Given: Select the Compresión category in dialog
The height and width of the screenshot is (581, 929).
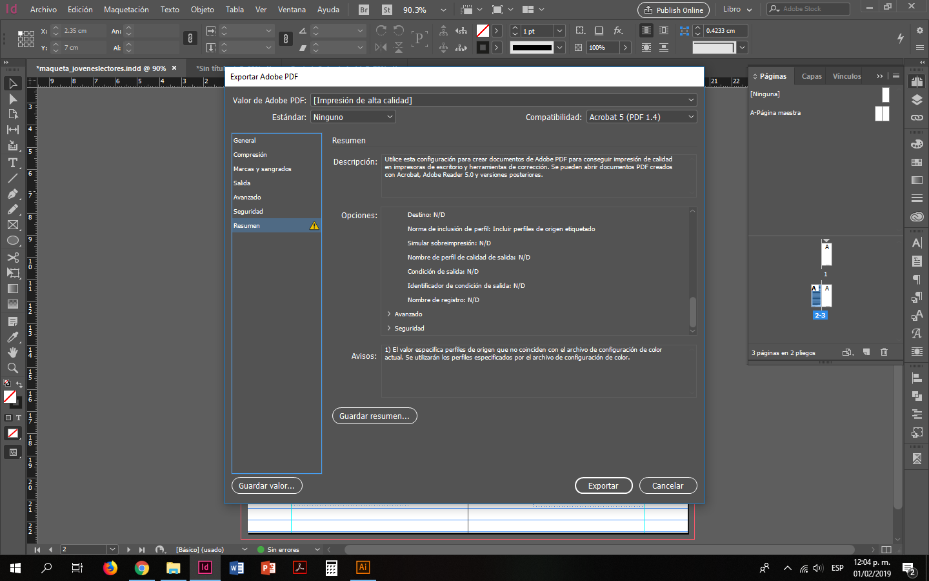Looking at the screenshot, I should coord(276,154).
